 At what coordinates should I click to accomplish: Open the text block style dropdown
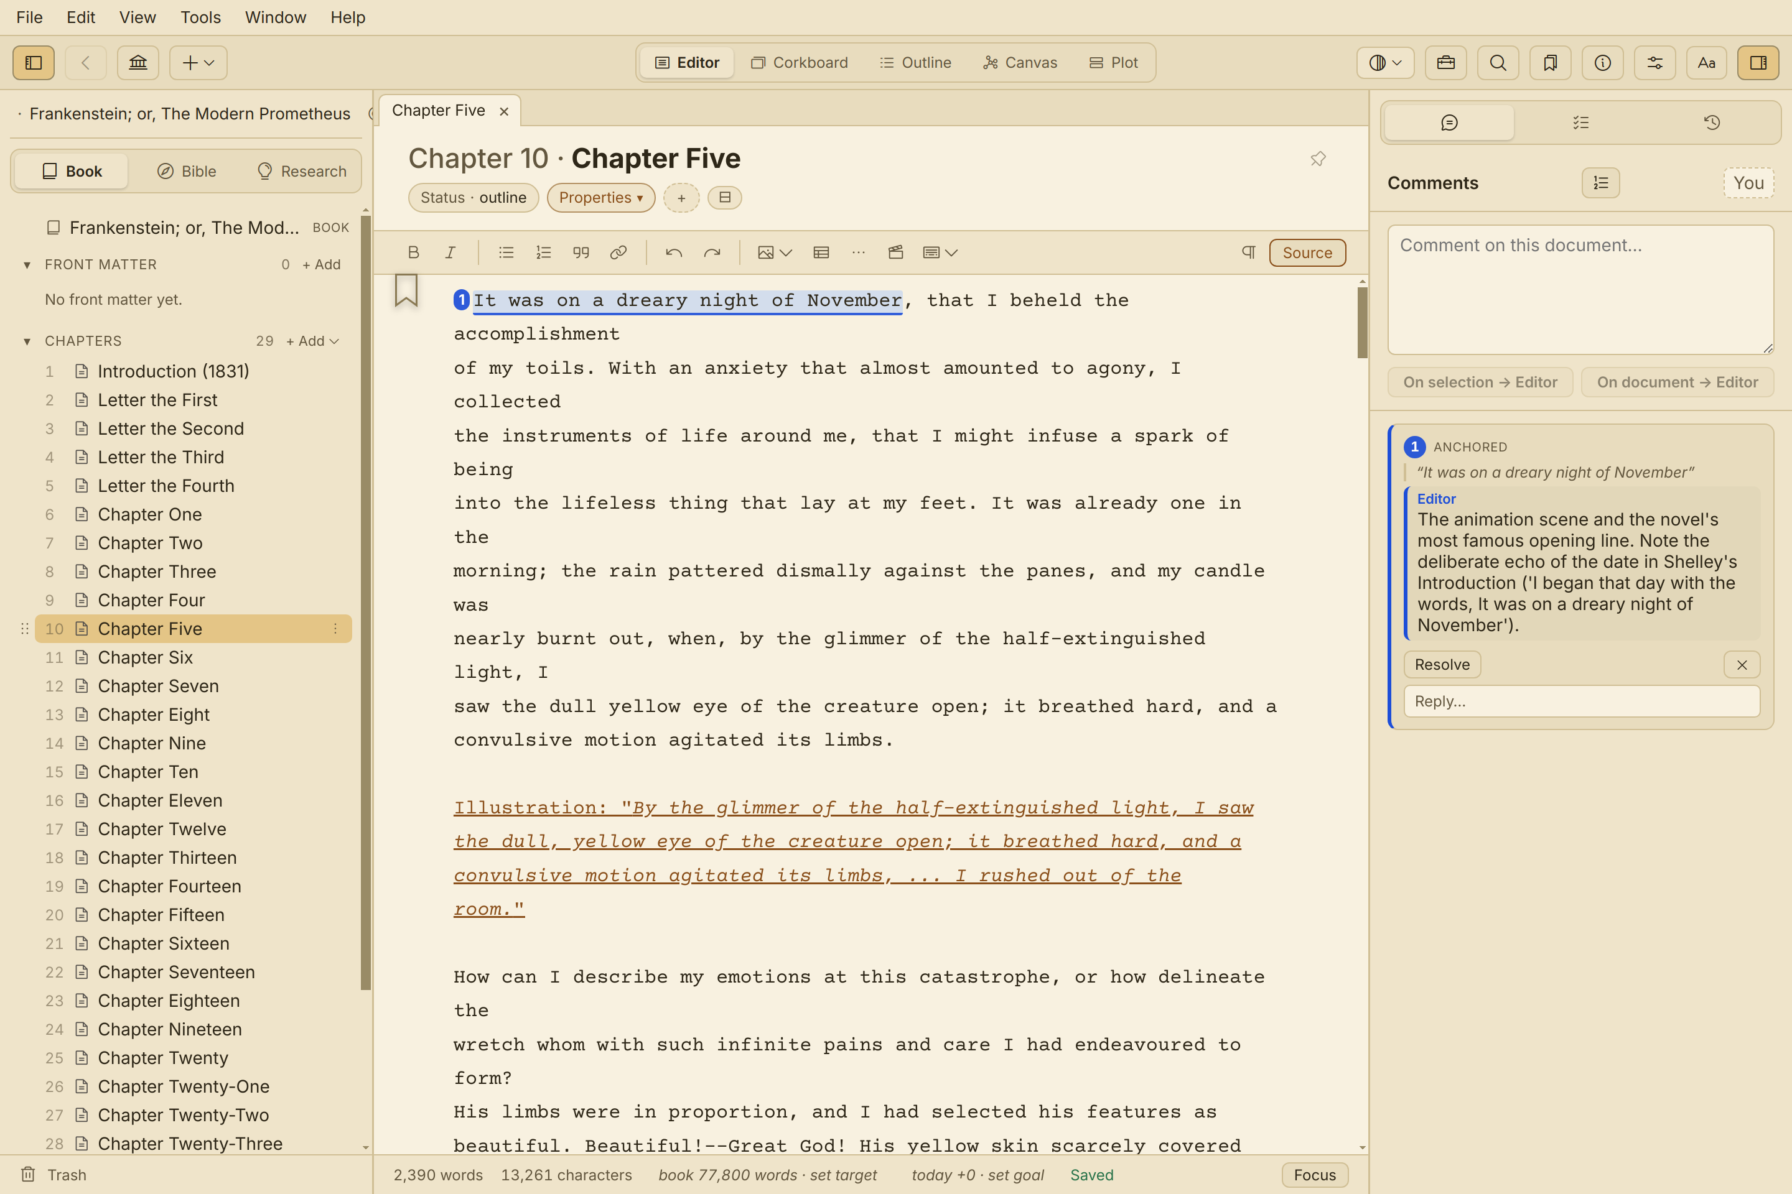[x=940, y=253]
